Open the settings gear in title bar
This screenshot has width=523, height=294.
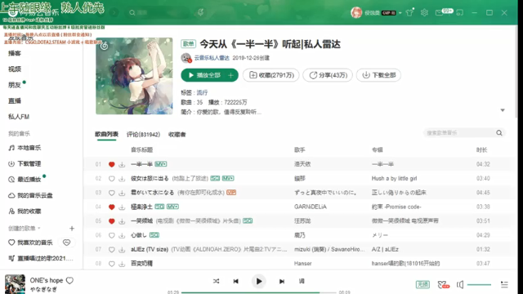424,13
